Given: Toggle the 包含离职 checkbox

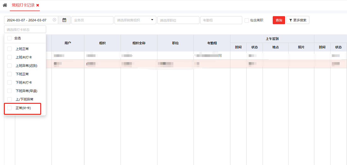Looking at the screenshot, I should pyautogui.click(x=247, y=20).
